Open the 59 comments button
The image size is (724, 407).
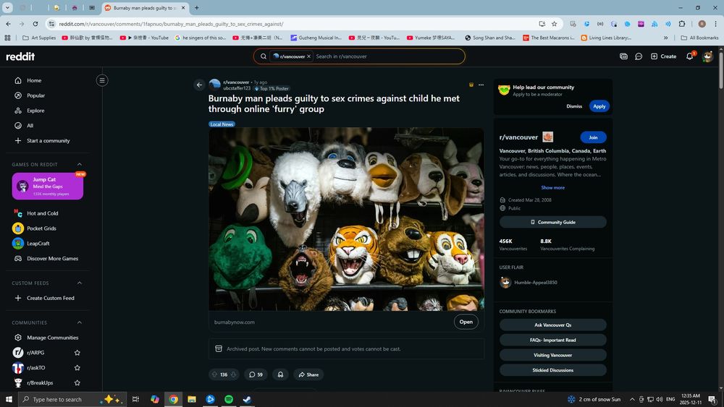(x=256, y=374)
